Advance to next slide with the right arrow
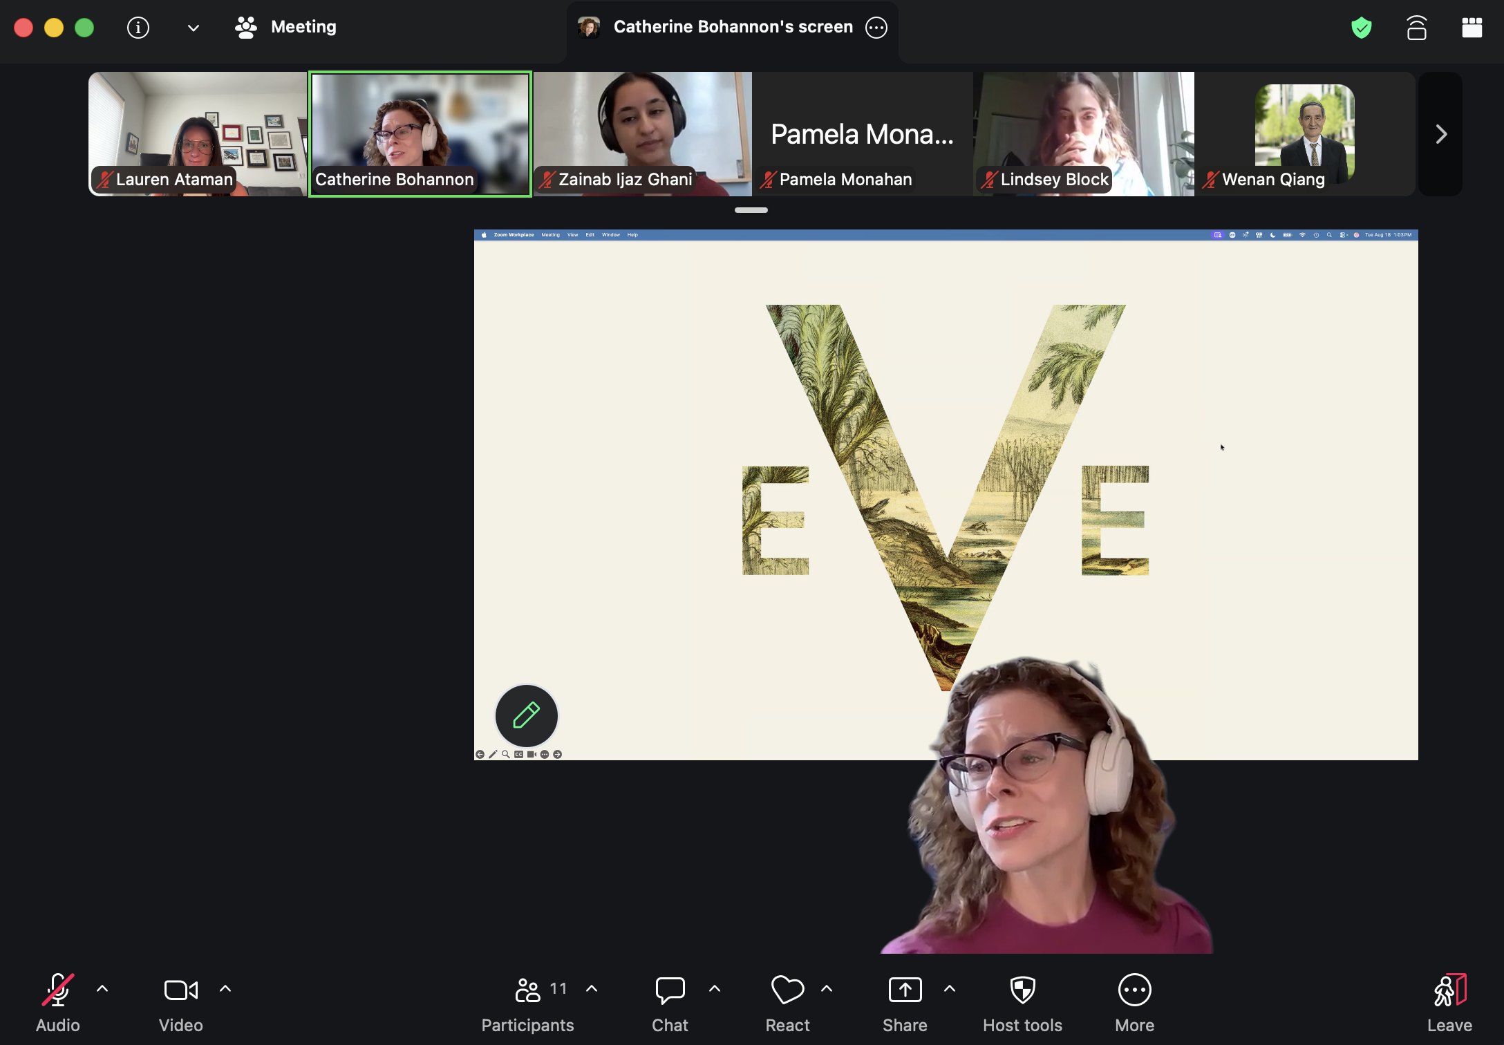Viewport: 1504px width, 1045px height. (x=558, y=755)
